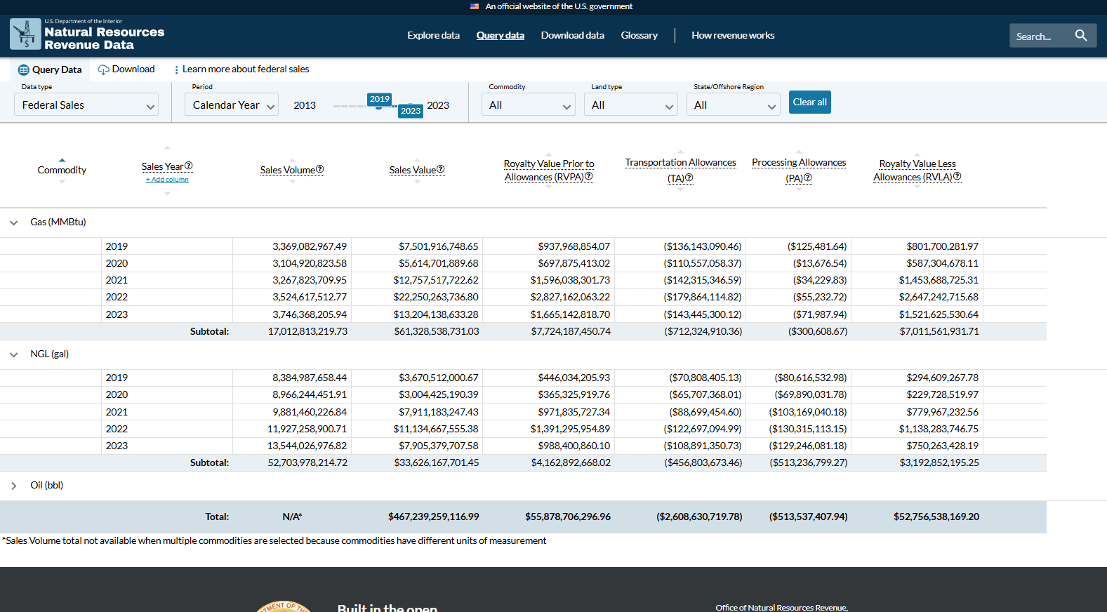Viewport: 1107px width, 612px height.
Task: Expand the Oil (bbl) group
Action: (x=14, y=486)
